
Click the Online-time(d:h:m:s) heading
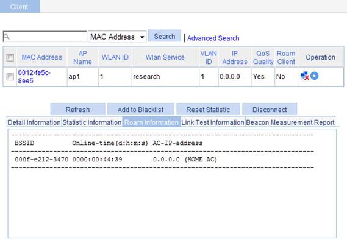coord(110,143)
